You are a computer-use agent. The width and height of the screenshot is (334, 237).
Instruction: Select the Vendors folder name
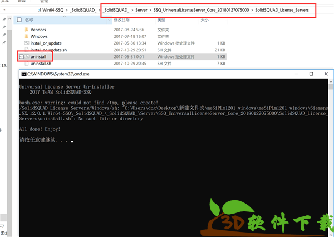click(38, 30)
